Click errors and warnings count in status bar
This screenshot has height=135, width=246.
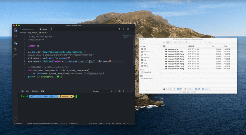pyautogui.click(x=63, y=124)
